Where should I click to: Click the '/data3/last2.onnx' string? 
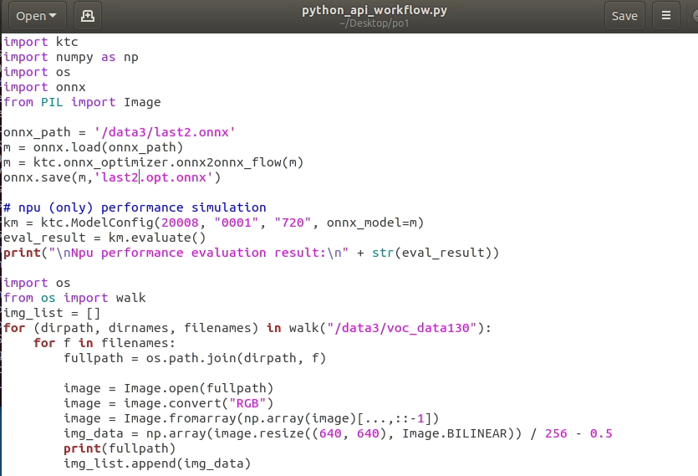click(165, 132)
